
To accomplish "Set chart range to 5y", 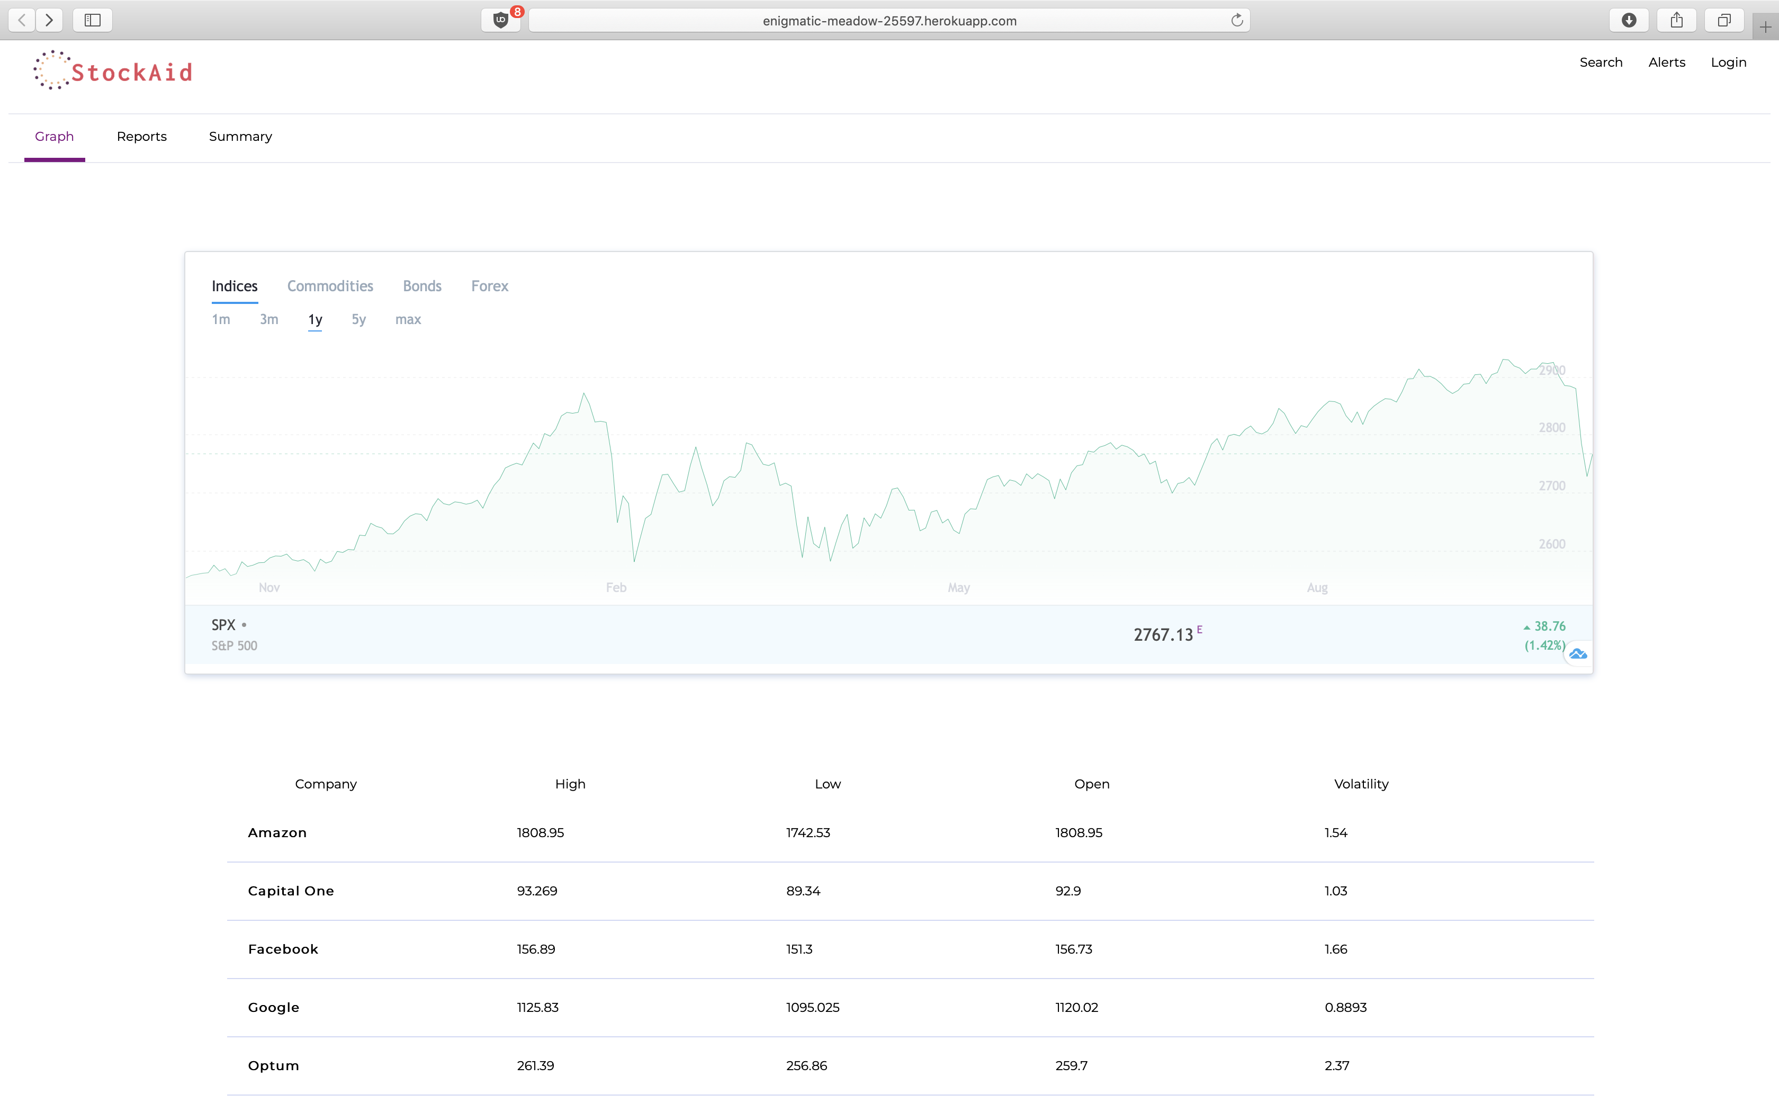I will tap(359, 319).
